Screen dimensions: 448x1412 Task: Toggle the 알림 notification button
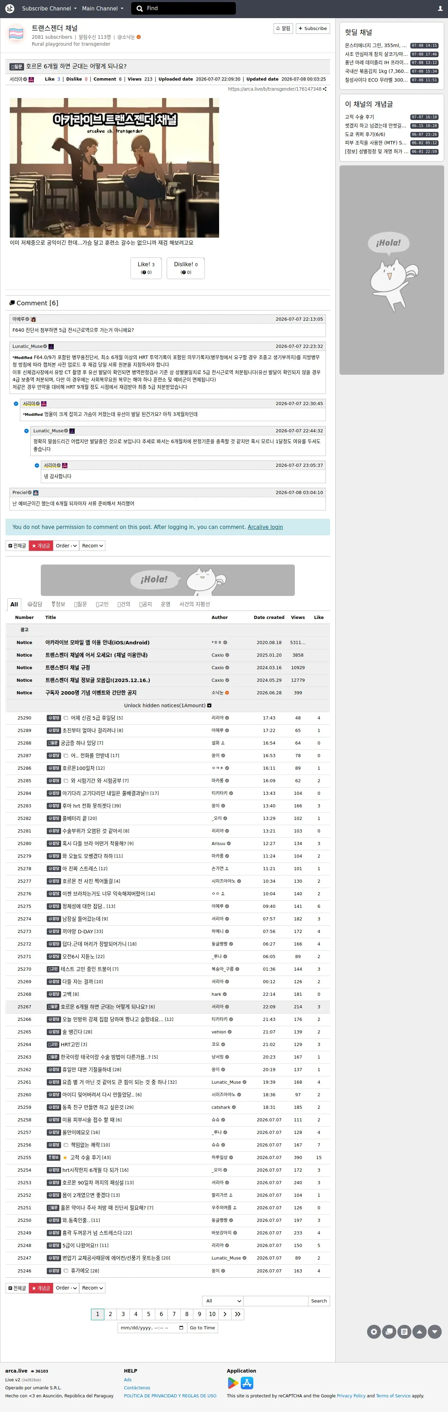pyautogui.click(x=283, y=29)
